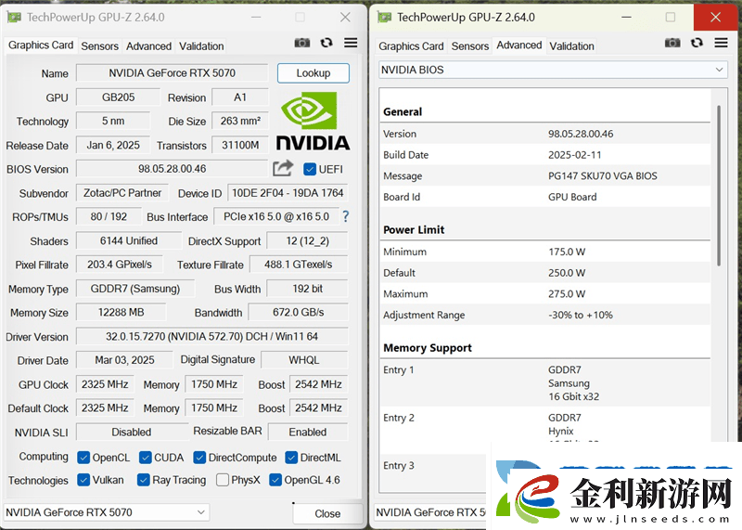Click GPU-Z app icon in left title bar
Screen dimensions: 742x530
14,18
